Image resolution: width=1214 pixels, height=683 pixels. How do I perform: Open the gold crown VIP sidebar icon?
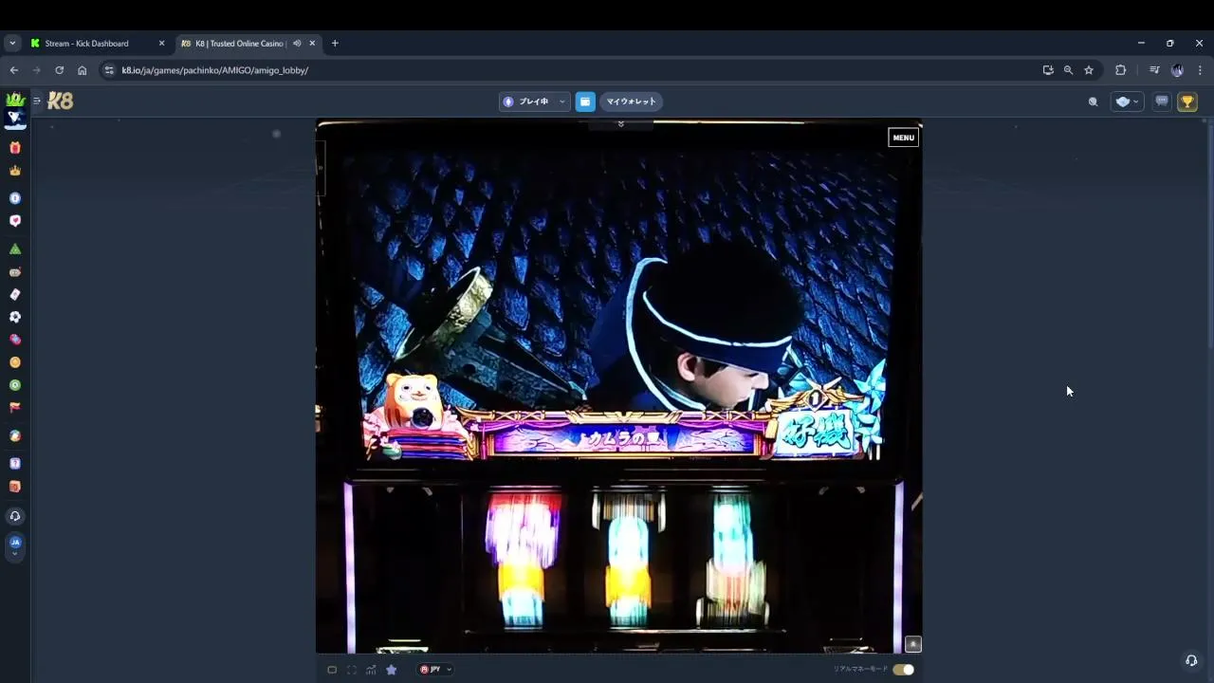pyautogui.click(x=15, y=171)
